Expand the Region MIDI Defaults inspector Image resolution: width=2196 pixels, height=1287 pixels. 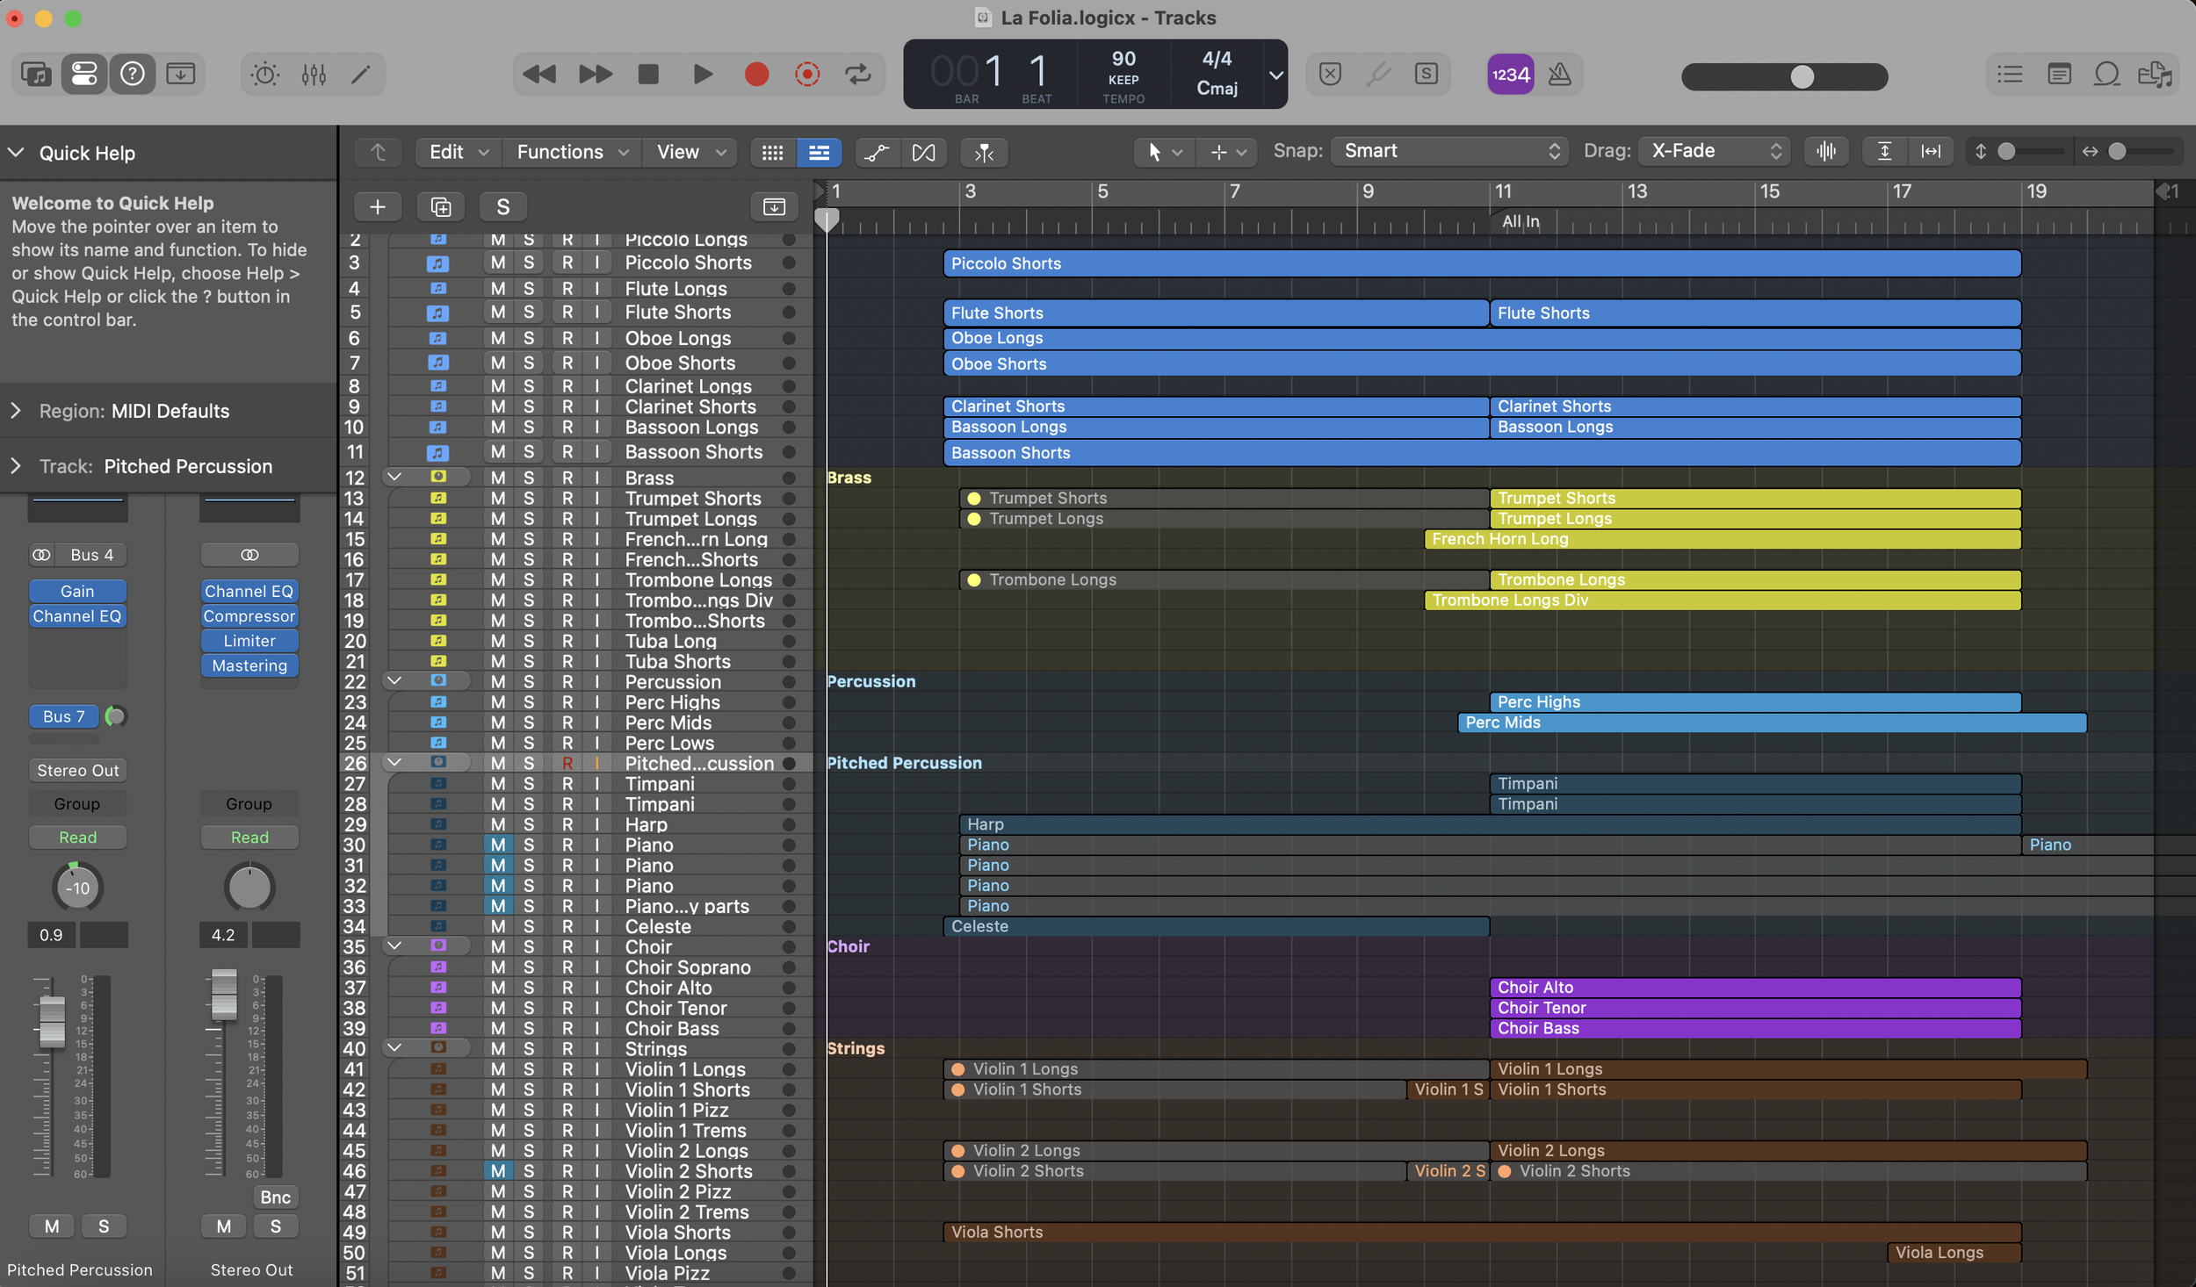(16, 411)
